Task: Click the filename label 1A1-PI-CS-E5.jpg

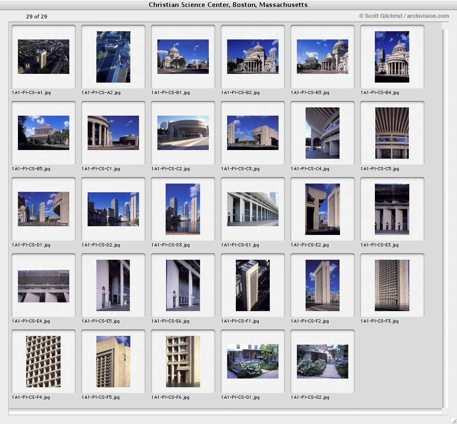Action: (x=100, y=321)
